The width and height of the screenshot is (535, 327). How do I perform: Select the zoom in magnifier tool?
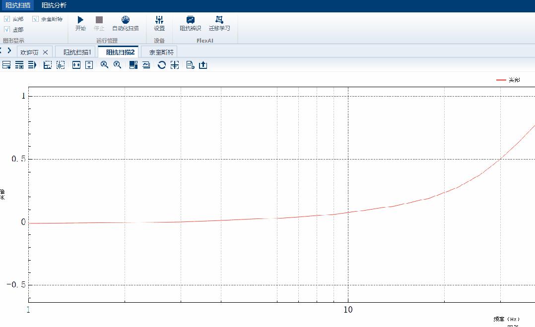[x=104, y=65]
